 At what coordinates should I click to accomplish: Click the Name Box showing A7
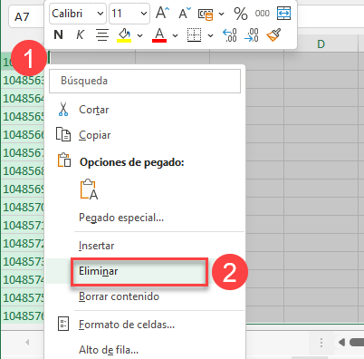[x=25, y=17]
